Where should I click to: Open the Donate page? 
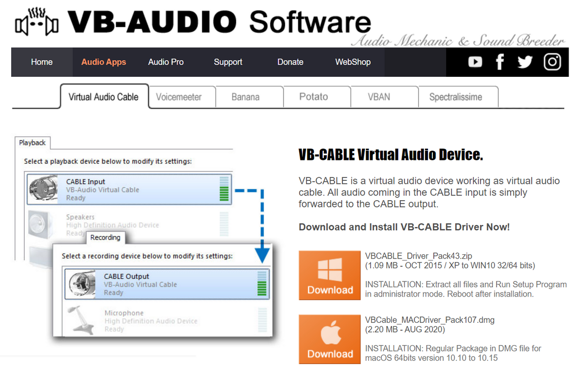pyautogui.click(x=290, y=62)
